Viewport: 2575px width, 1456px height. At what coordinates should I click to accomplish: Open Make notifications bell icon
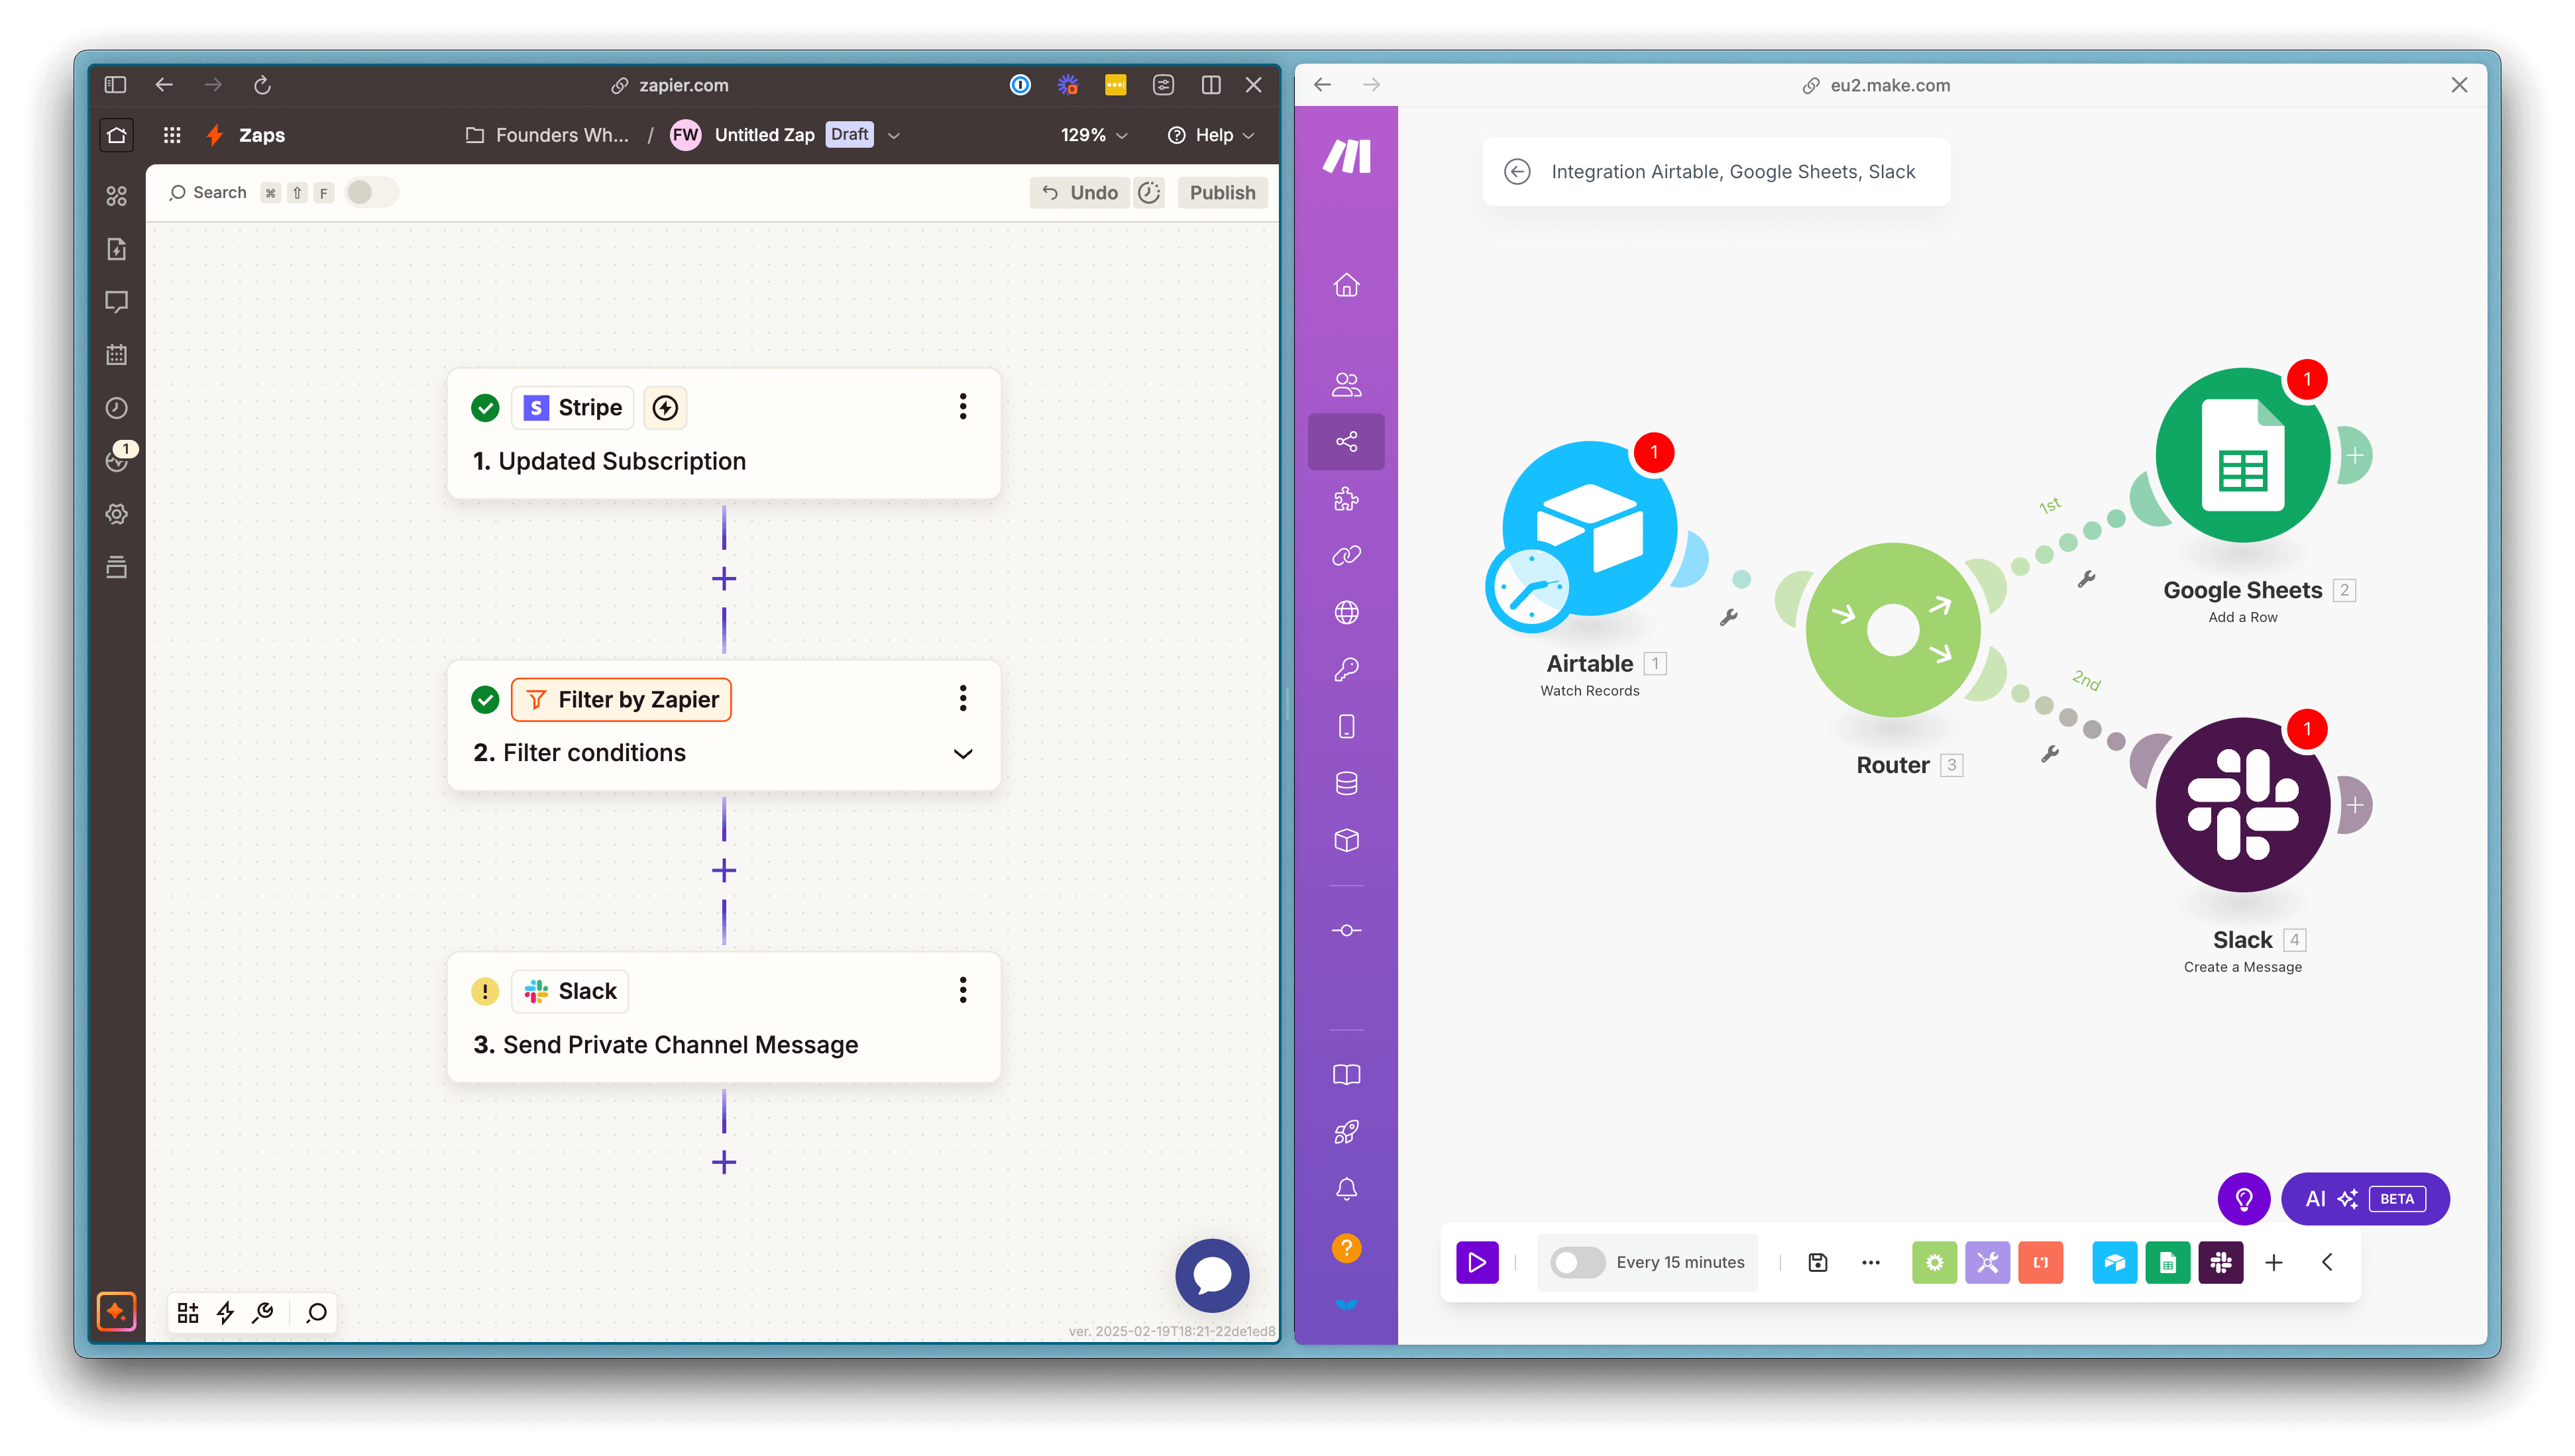click(x=1346, y=1189)
